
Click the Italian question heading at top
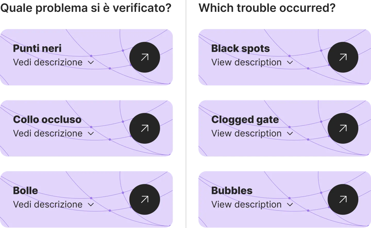pyautogui.click(x=86, y=8)
